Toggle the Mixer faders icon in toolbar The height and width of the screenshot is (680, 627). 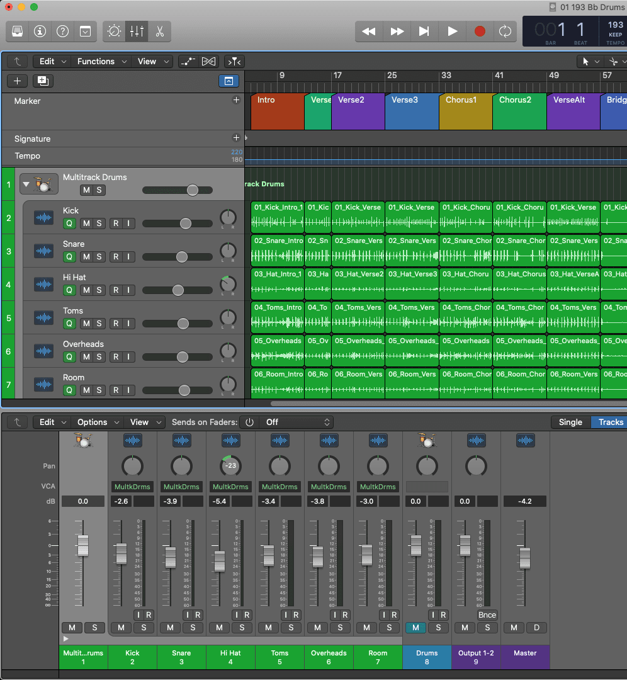(137, 31)
